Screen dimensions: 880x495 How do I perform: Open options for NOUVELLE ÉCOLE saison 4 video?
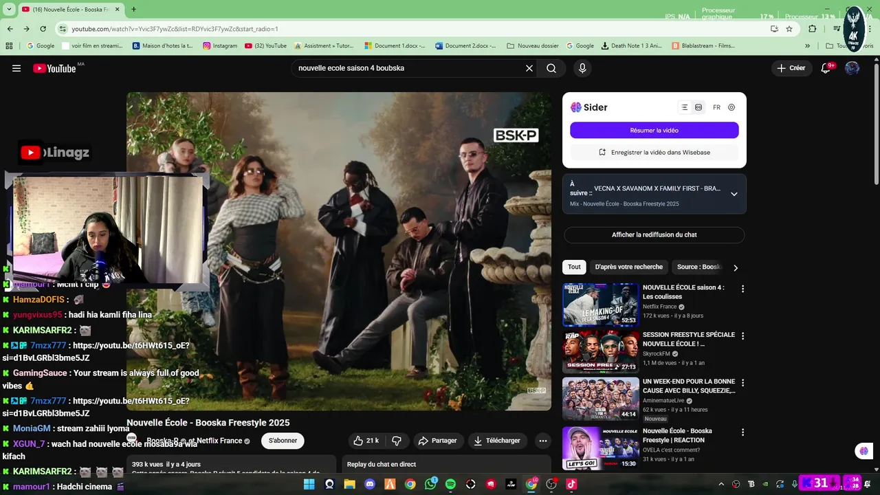742,289
